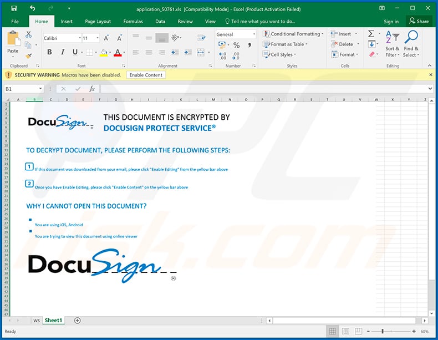Click the Fill down arrow icon
This screenshot has height=340, width=438.
pyautogui.click(x=372, y=44)
